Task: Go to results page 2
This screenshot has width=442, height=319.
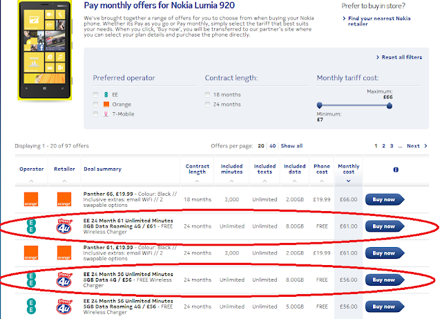Action: tap(384, 146)
